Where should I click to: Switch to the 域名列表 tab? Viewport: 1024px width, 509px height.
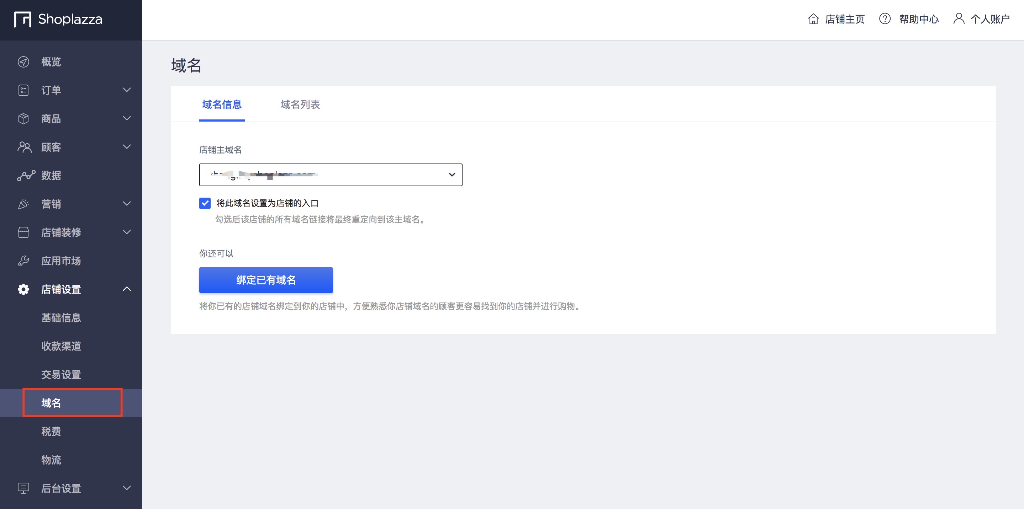pyautogui.click(x=300, y=105)
